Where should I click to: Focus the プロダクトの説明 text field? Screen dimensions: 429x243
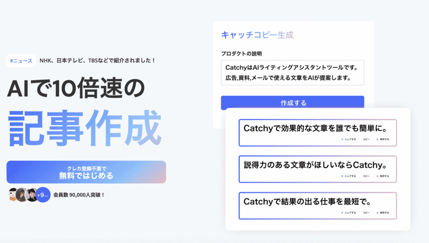[292, 73]
